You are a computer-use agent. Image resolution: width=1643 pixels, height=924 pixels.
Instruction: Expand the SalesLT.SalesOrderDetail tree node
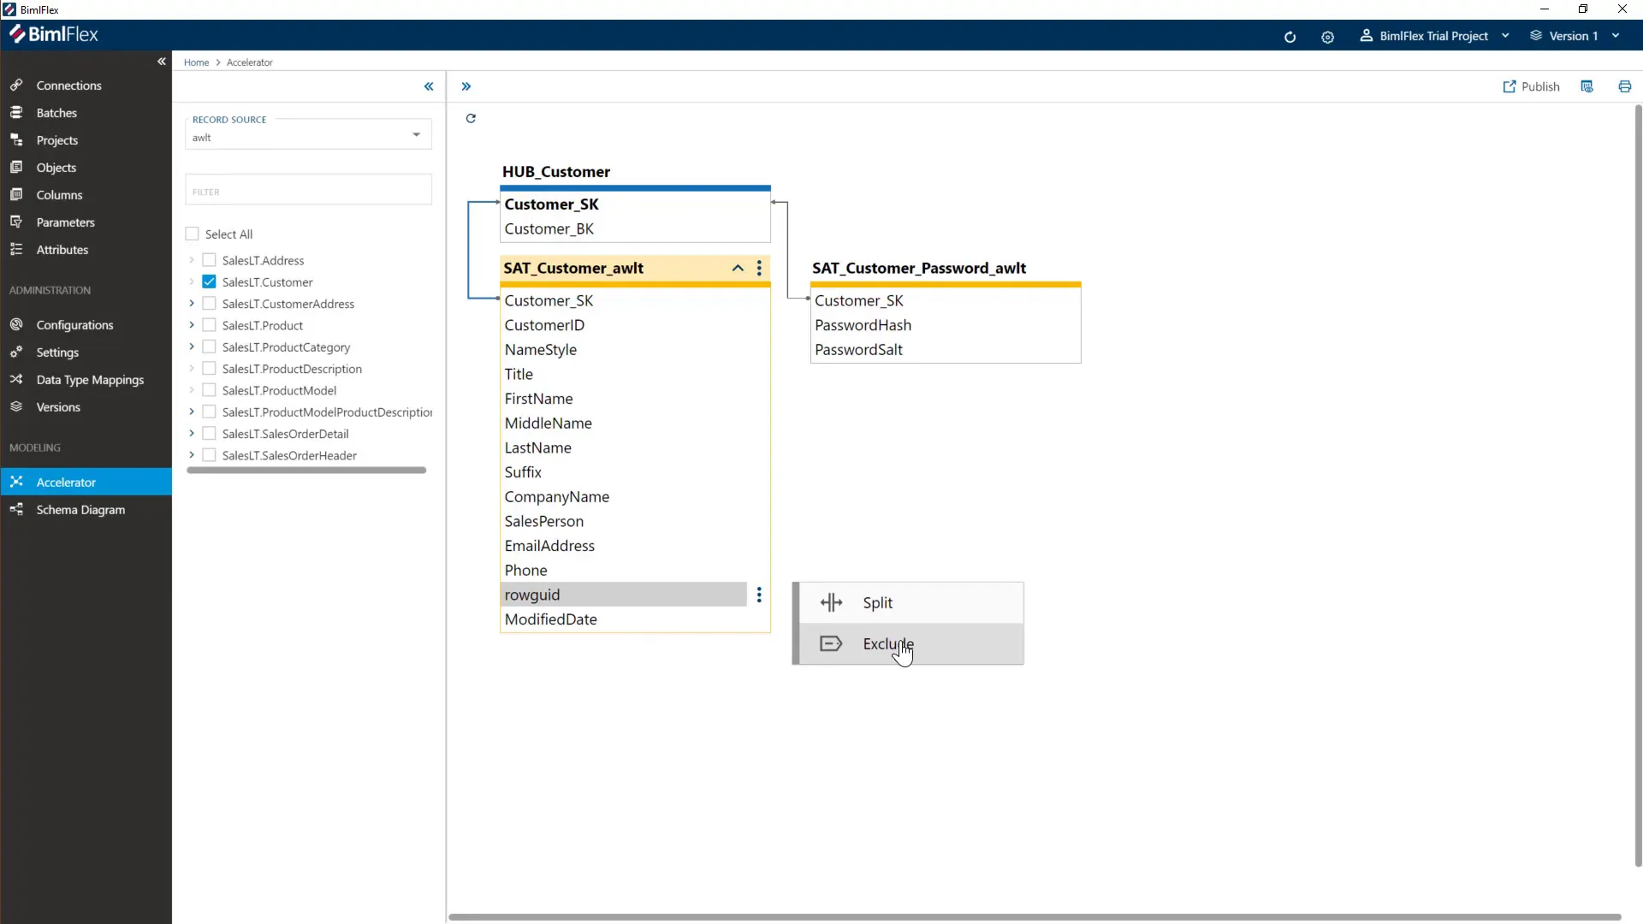[192, 434]
